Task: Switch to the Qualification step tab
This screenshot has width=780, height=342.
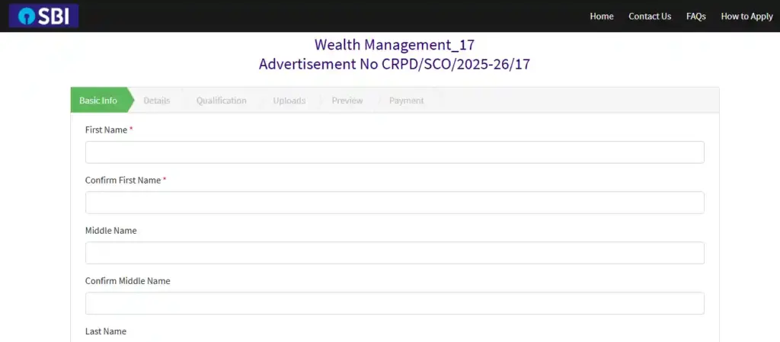Action: pos(221,101)
